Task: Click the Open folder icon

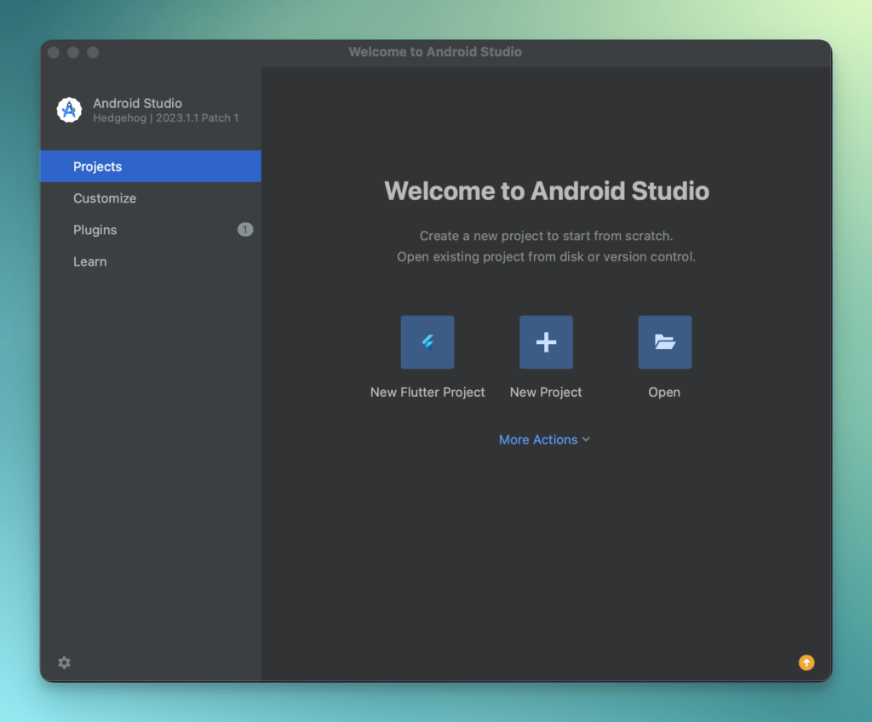Action: [664, 342]
